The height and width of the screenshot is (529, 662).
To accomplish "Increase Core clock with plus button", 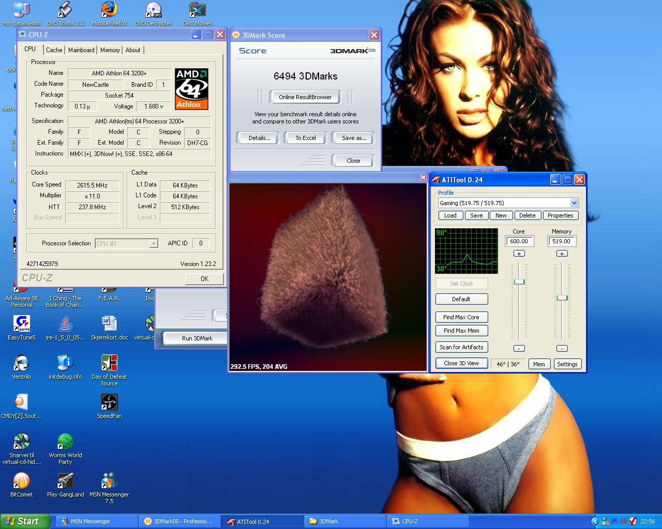I will [x=519, y=254].
